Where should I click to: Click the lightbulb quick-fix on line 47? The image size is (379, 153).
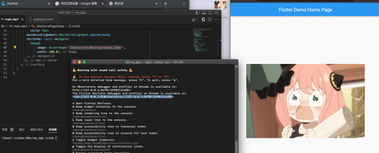click(x=15, y=47)
